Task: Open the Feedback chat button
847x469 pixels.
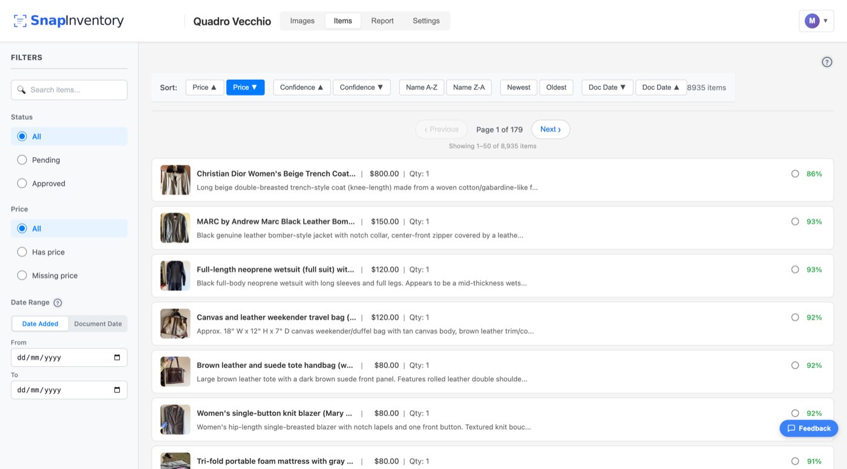Action: pos(809,428)
